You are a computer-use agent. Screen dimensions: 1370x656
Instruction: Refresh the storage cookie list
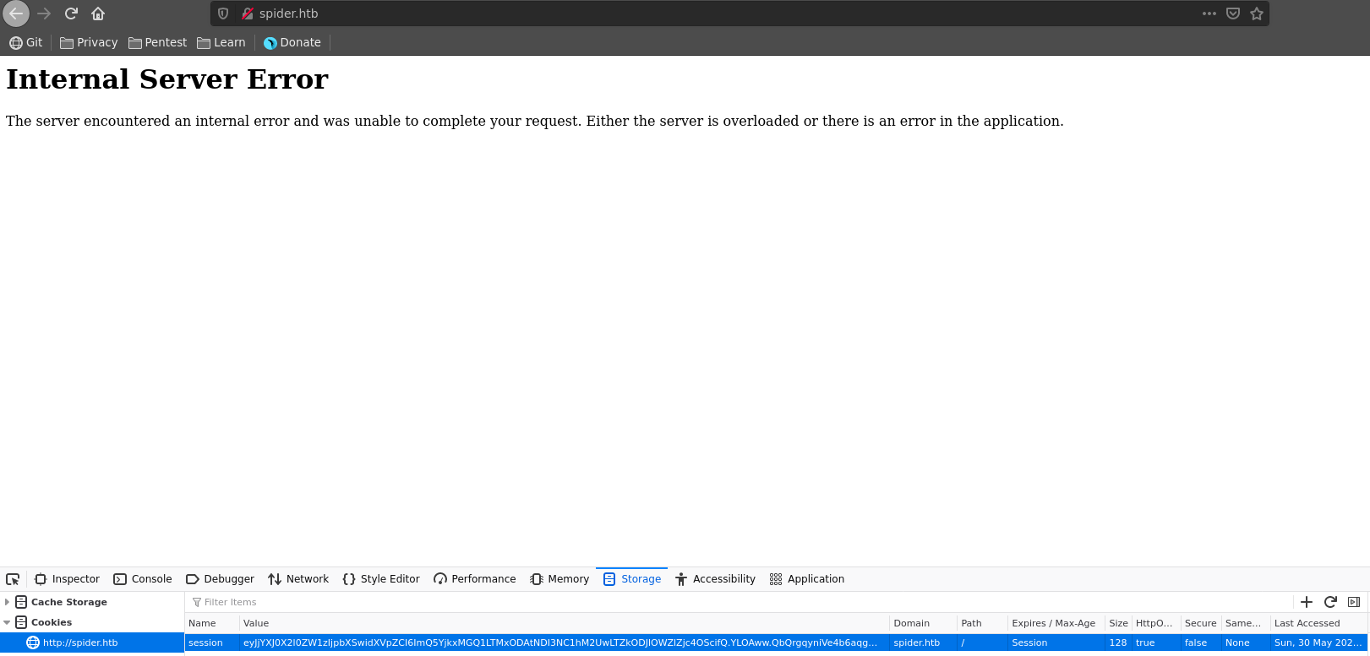[1330, 602]
